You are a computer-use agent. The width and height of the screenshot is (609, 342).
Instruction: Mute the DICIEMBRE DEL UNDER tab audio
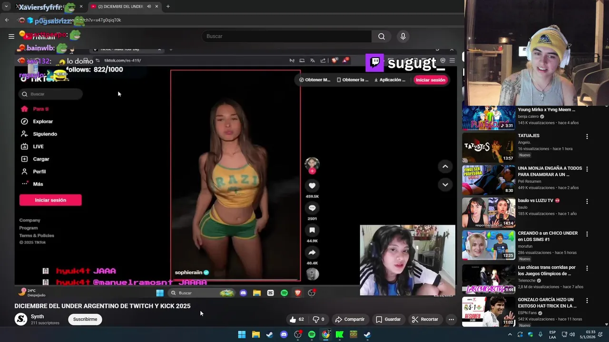[x=149, y=6]
